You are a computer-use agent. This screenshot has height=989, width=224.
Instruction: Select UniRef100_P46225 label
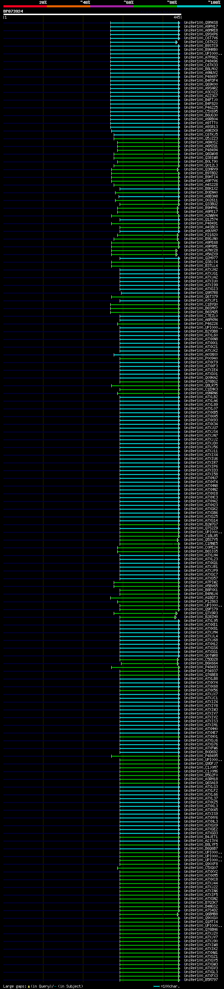(201, 107)
